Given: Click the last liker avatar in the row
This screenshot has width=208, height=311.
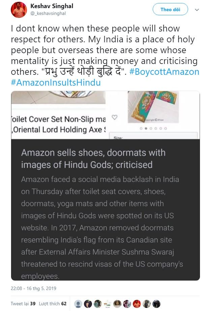Looking at the screenshot, I should point(156,304).
